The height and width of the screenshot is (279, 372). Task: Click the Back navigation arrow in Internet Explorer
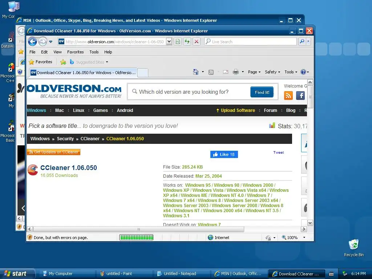pyautogui.click(x=32, y=42)
